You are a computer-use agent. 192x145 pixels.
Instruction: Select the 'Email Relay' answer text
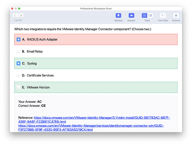coord(35,51)
